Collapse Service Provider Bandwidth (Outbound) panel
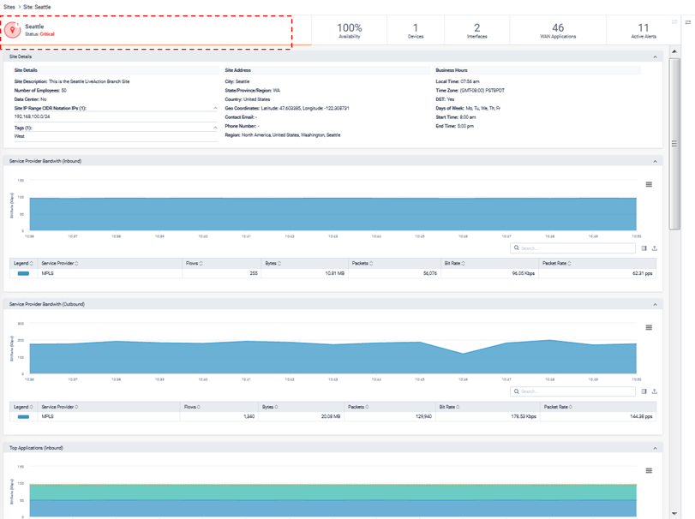The width and height of the screenshot is (695, 519). tap(655, 304)
